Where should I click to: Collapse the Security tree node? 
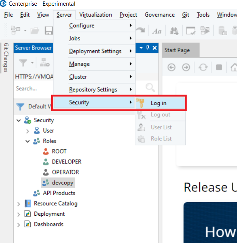pyautogui.click(x=19, y=120)
